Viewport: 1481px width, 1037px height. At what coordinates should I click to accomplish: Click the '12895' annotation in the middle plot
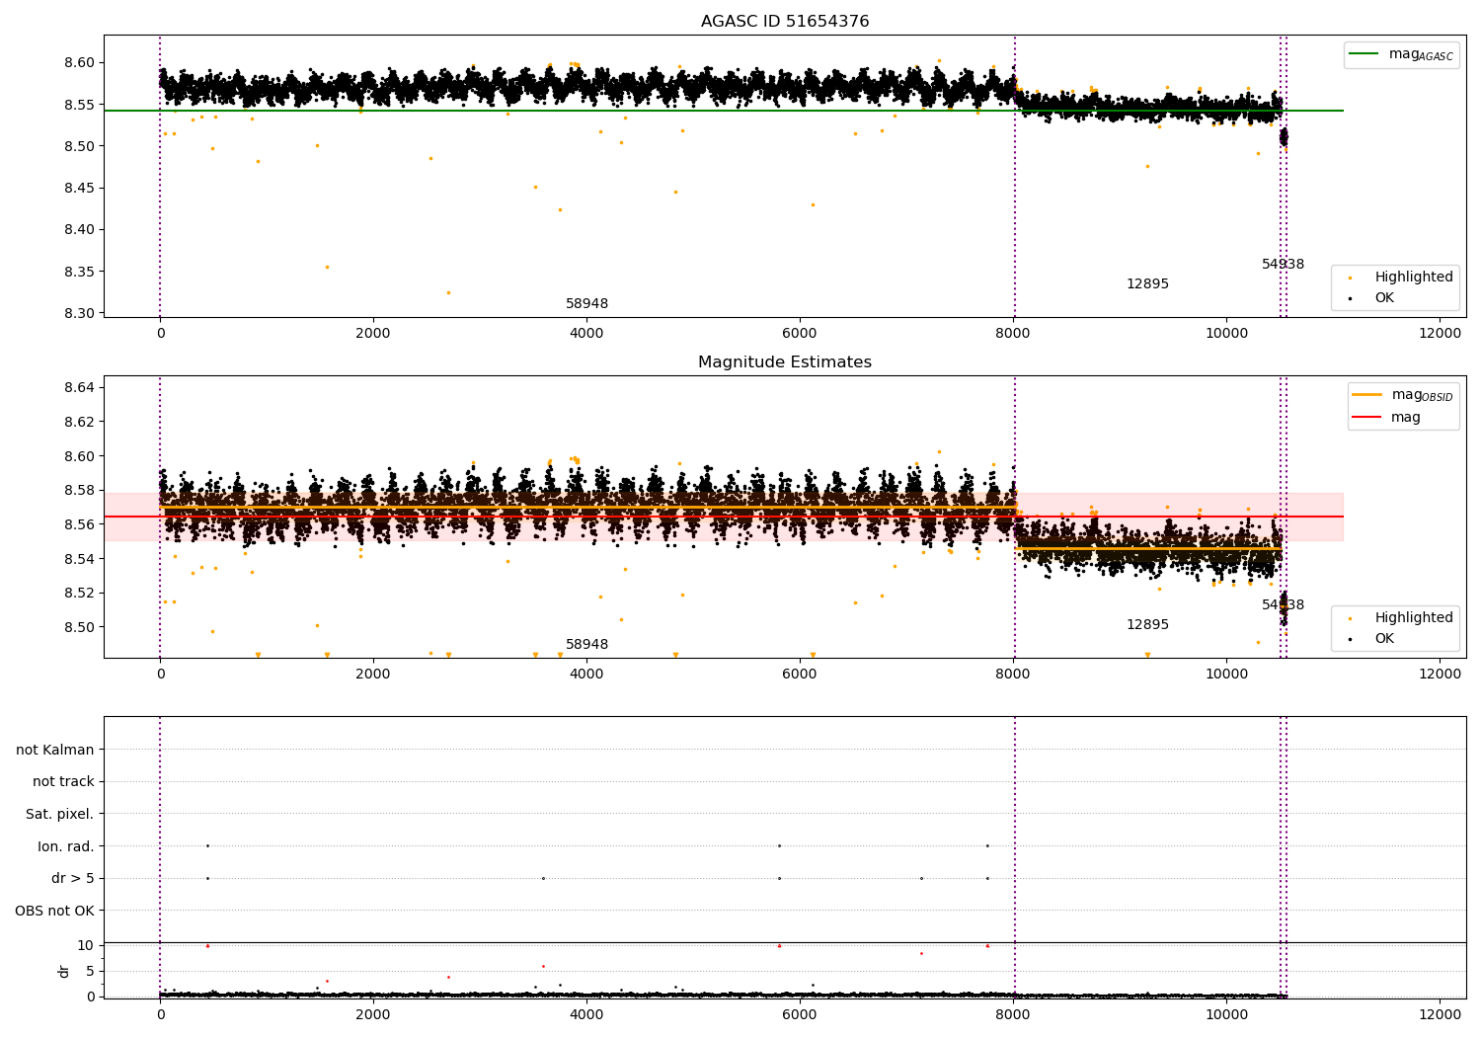tap(1147, 625)
